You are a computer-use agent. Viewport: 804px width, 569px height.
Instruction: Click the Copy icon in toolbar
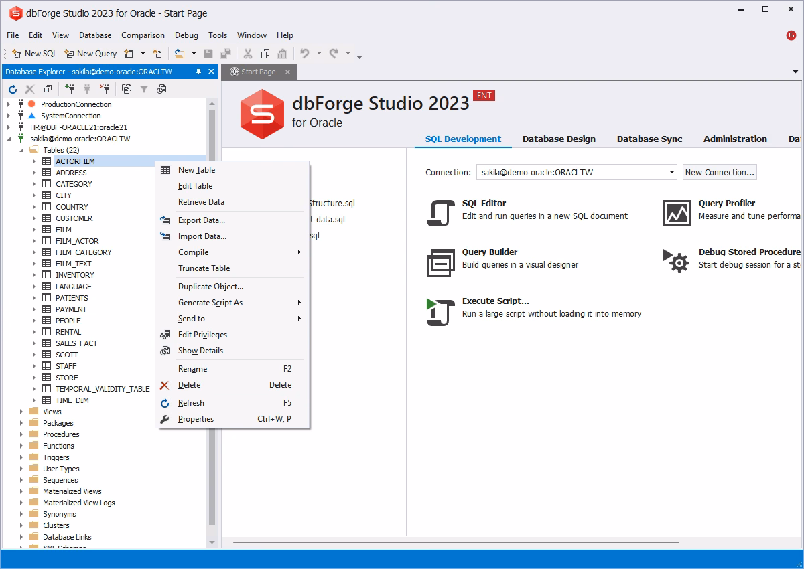[265, 54]
